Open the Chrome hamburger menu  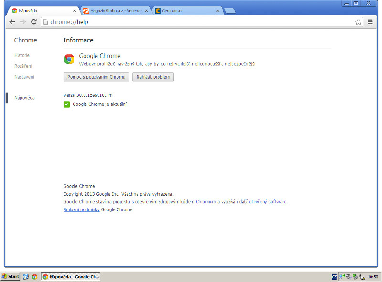[370, 22]
